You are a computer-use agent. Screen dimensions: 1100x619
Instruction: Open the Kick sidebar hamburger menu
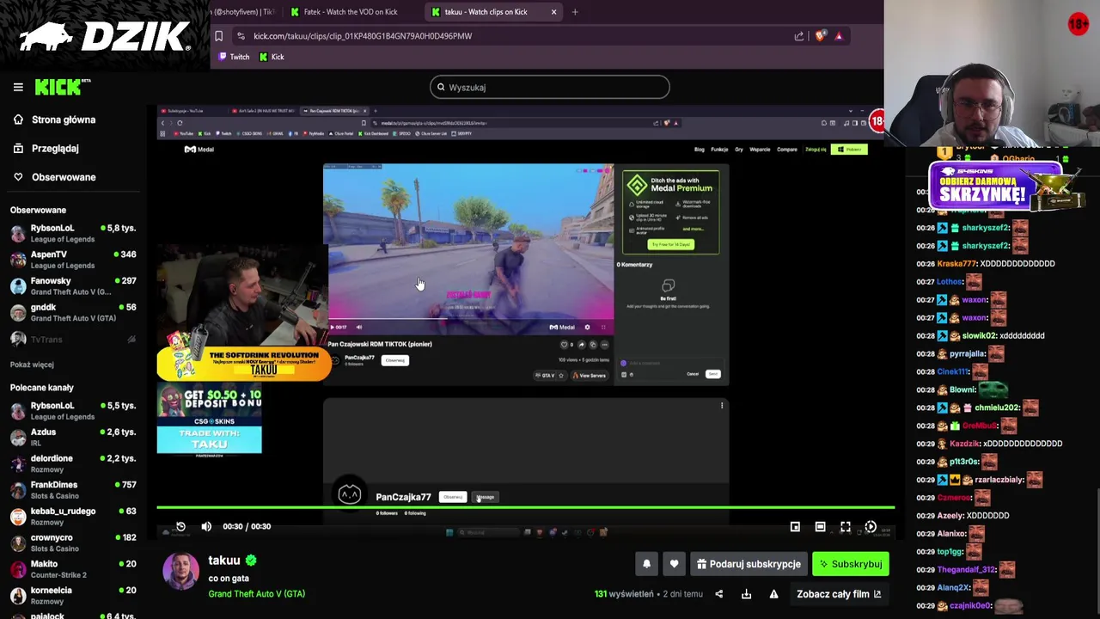coord(18,87)
